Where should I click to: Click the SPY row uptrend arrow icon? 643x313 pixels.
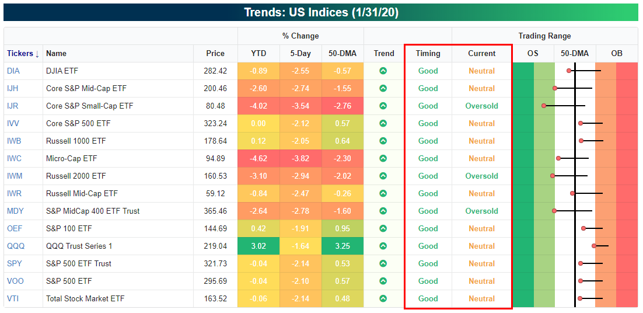(x=383, y=263)
